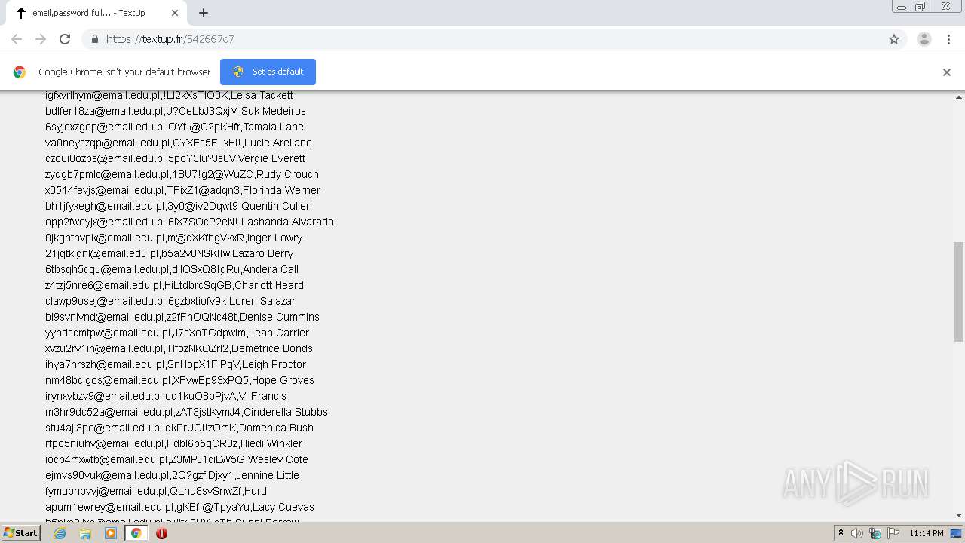View site security lock information
Image resolution: width=965 pixels, height=543 pixels.
[x=94, y=39]
